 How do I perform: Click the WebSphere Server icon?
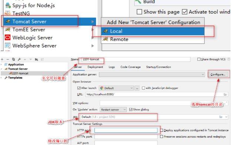7,45
